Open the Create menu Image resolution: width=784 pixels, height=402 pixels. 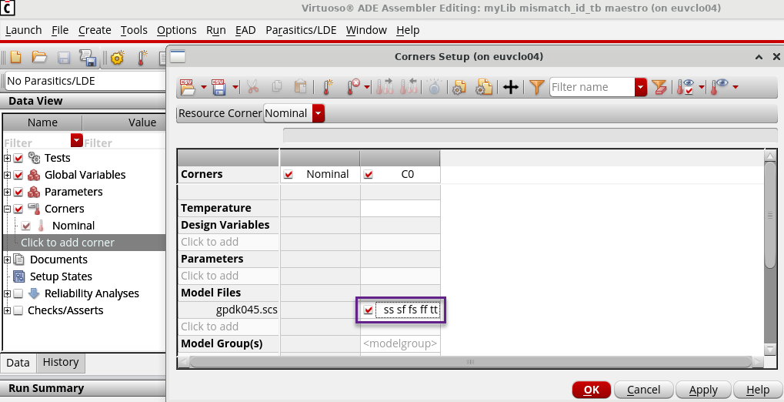click(x=95, y=30)
